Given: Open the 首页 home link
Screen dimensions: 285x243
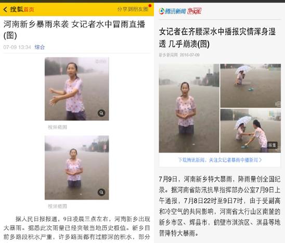Looking at the screenshot, I should (x=29, y=9).
